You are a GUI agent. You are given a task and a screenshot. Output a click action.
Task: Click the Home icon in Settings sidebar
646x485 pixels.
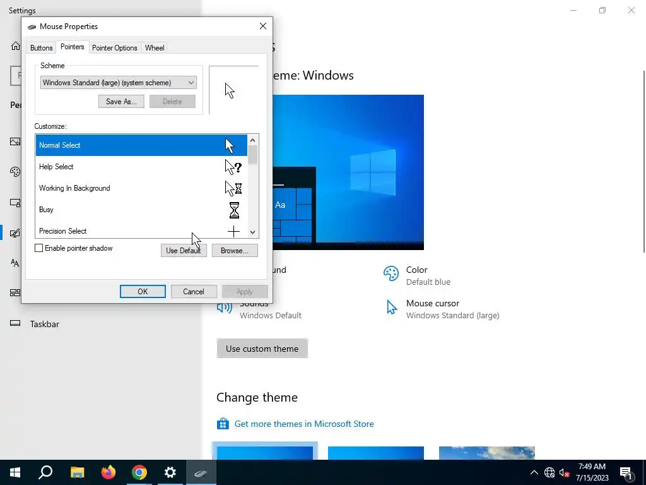[x=16, y=45]
